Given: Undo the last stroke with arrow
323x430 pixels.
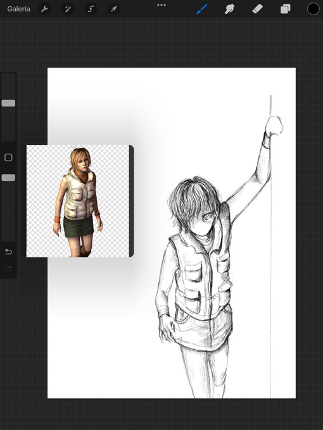Looking at the screenshot, I should coord(8,252).
